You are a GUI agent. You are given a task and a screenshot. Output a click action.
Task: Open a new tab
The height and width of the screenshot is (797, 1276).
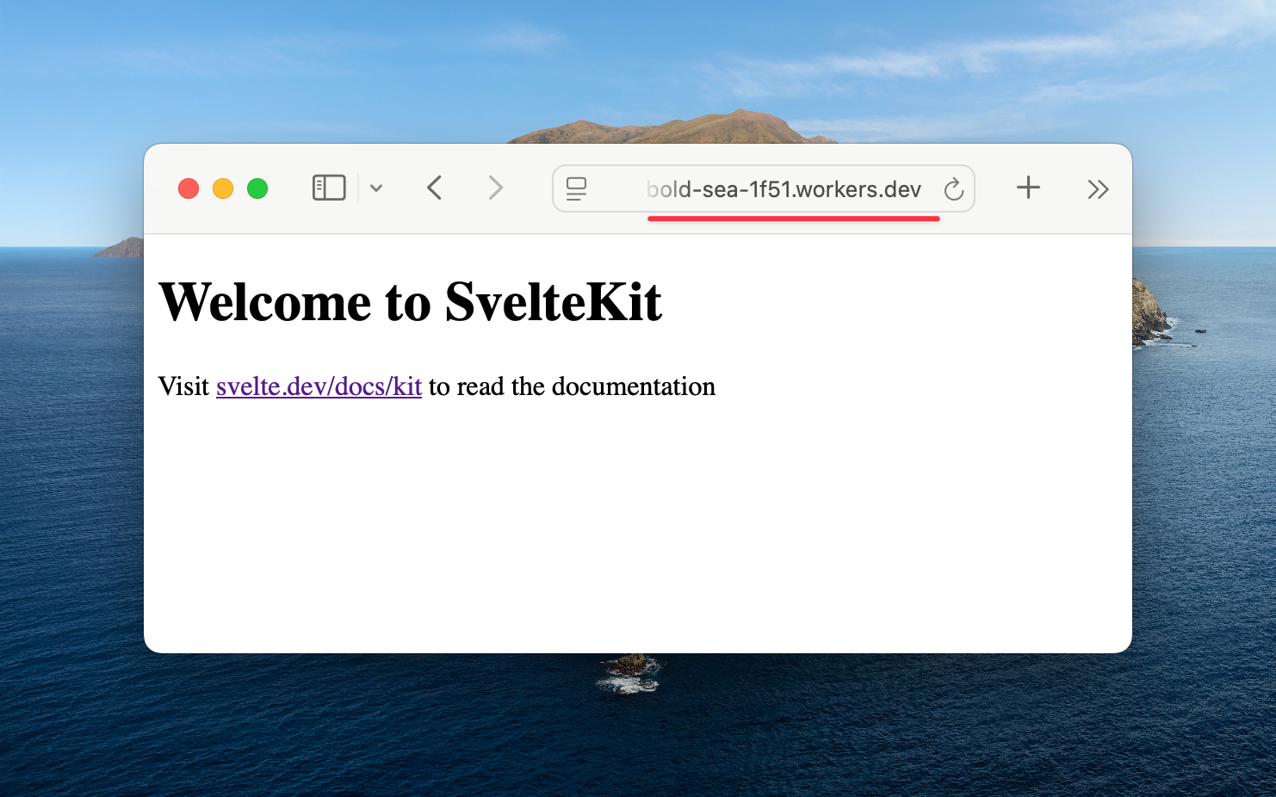[x=1028, y=188]
